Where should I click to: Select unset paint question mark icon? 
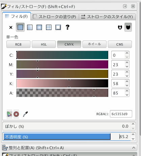[x=68, y=27]
